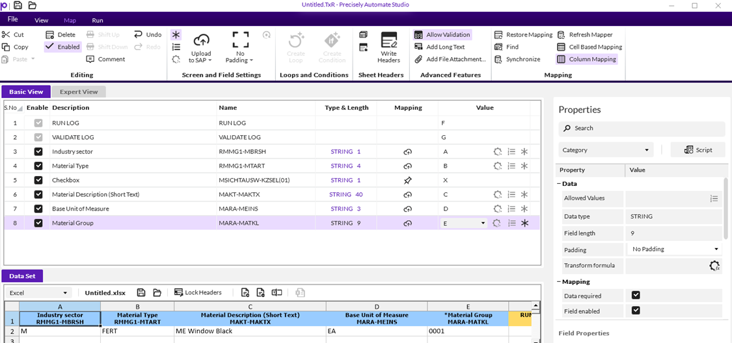Disable the Field enabled checkbox
732x343 pixels.
[636, 311]
